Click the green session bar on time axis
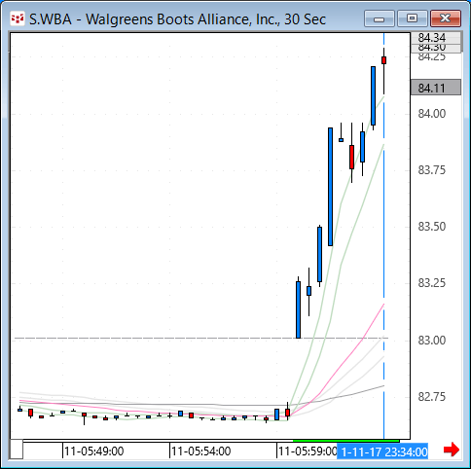471x469 pixels. [x=346, y=441]
